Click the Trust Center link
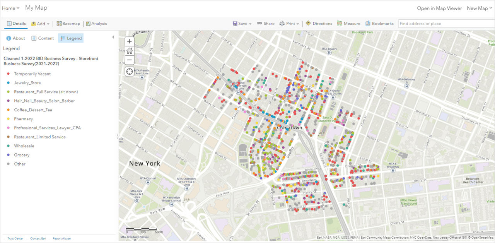The width and height of the screenshot is (495, 243). [15, 238]
